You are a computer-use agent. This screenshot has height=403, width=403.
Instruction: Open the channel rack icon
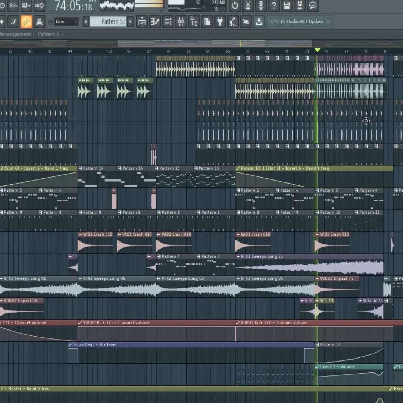(x=168, y=22)
